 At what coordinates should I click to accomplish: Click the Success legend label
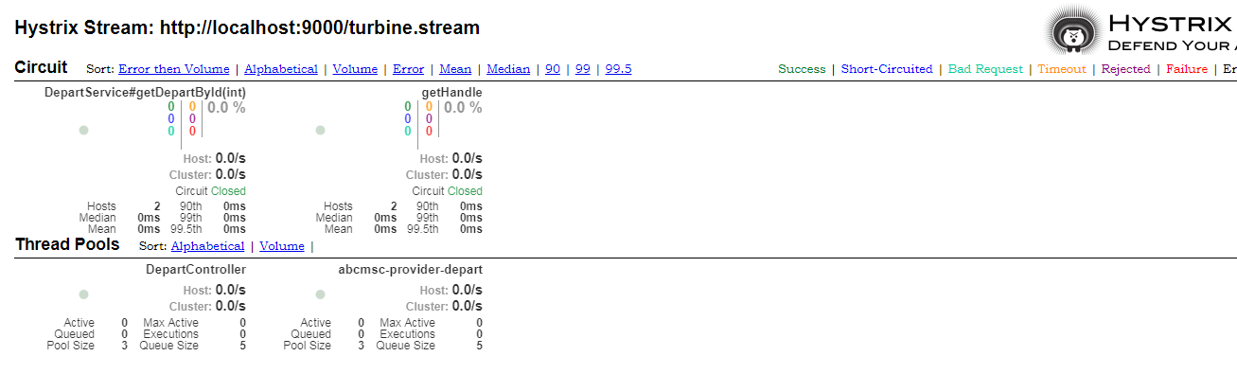point(802,69)
